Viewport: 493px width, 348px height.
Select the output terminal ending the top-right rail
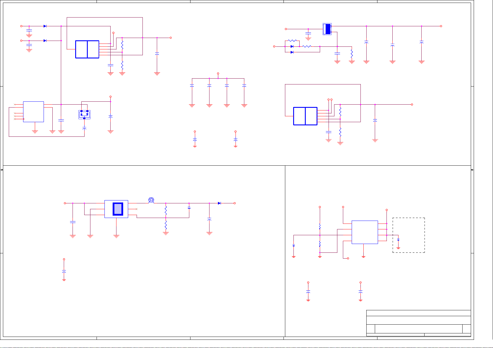point(441,26)
